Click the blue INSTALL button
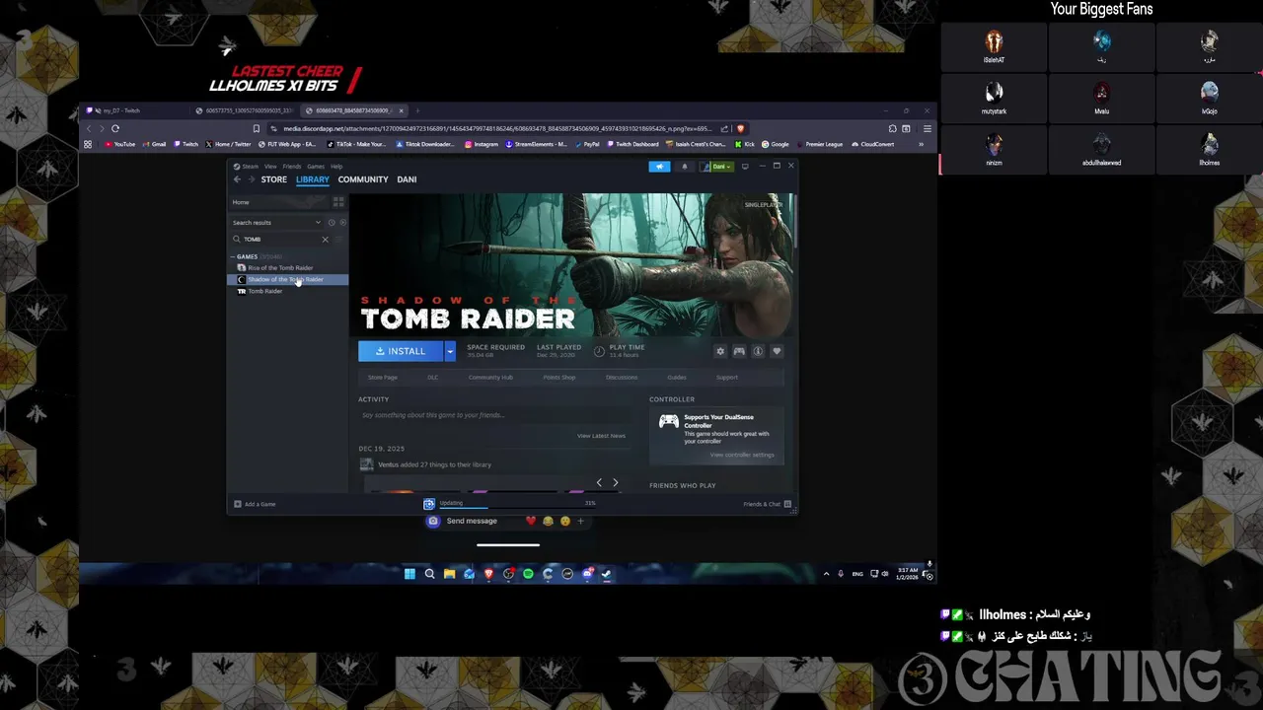Viewport: 1263px width, 710px height. (x=401, y=351)
